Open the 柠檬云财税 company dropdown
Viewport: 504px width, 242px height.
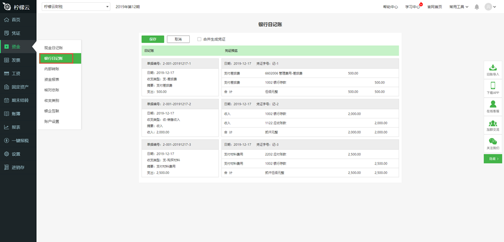76,7
